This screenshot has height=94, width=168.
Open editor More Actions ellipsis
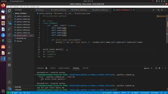(x=165, y=10)
